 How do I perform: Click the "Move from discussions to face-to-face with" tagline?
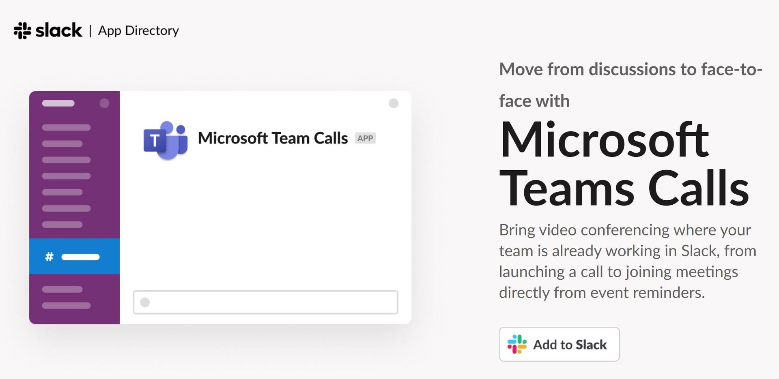click(631, 85)
